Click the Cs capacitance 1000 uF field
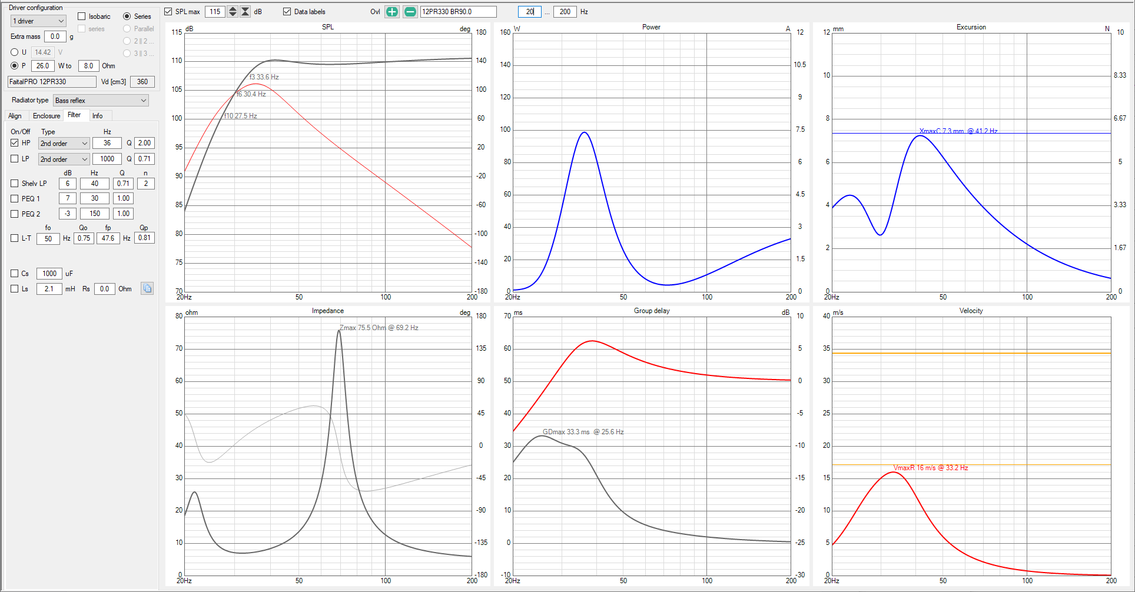 (49, 274)
